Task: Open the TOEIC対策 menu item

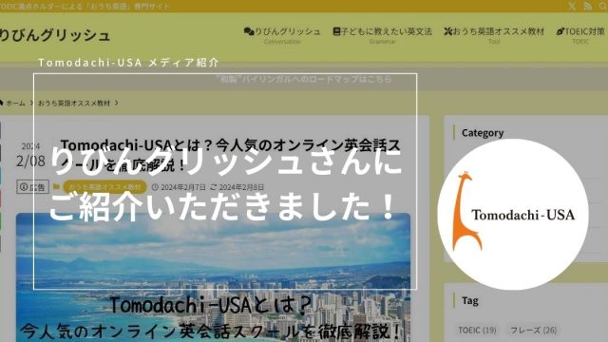Action: click(580, 35)
